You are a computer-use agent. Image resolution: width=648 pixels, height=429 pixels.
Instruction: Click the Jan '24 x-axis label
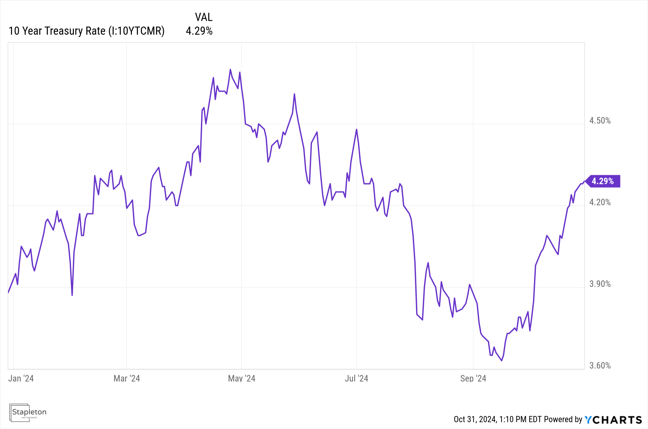[21, 378]
